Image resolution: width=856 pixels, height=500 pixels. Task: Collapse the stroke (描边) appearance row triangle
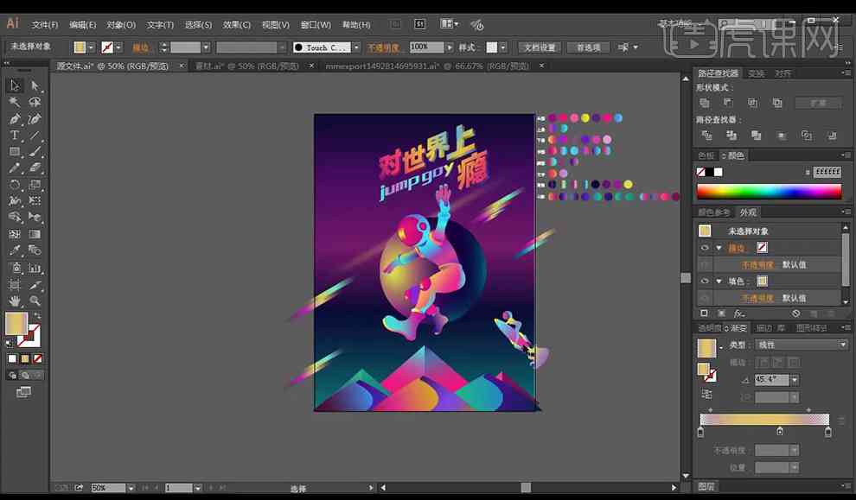coord(719,248)
